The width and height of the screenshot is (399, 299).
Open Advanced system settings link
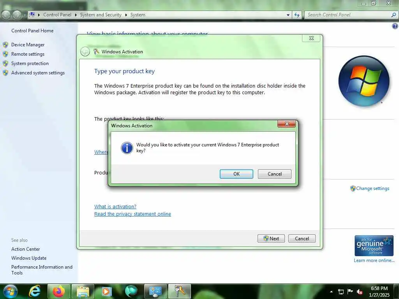click(38, 73)
